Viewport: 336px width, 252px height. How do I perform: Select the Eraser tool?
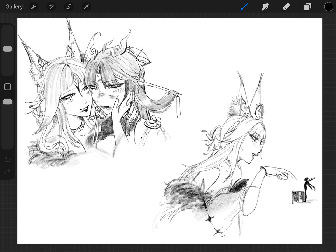click(x=286, y=7)
